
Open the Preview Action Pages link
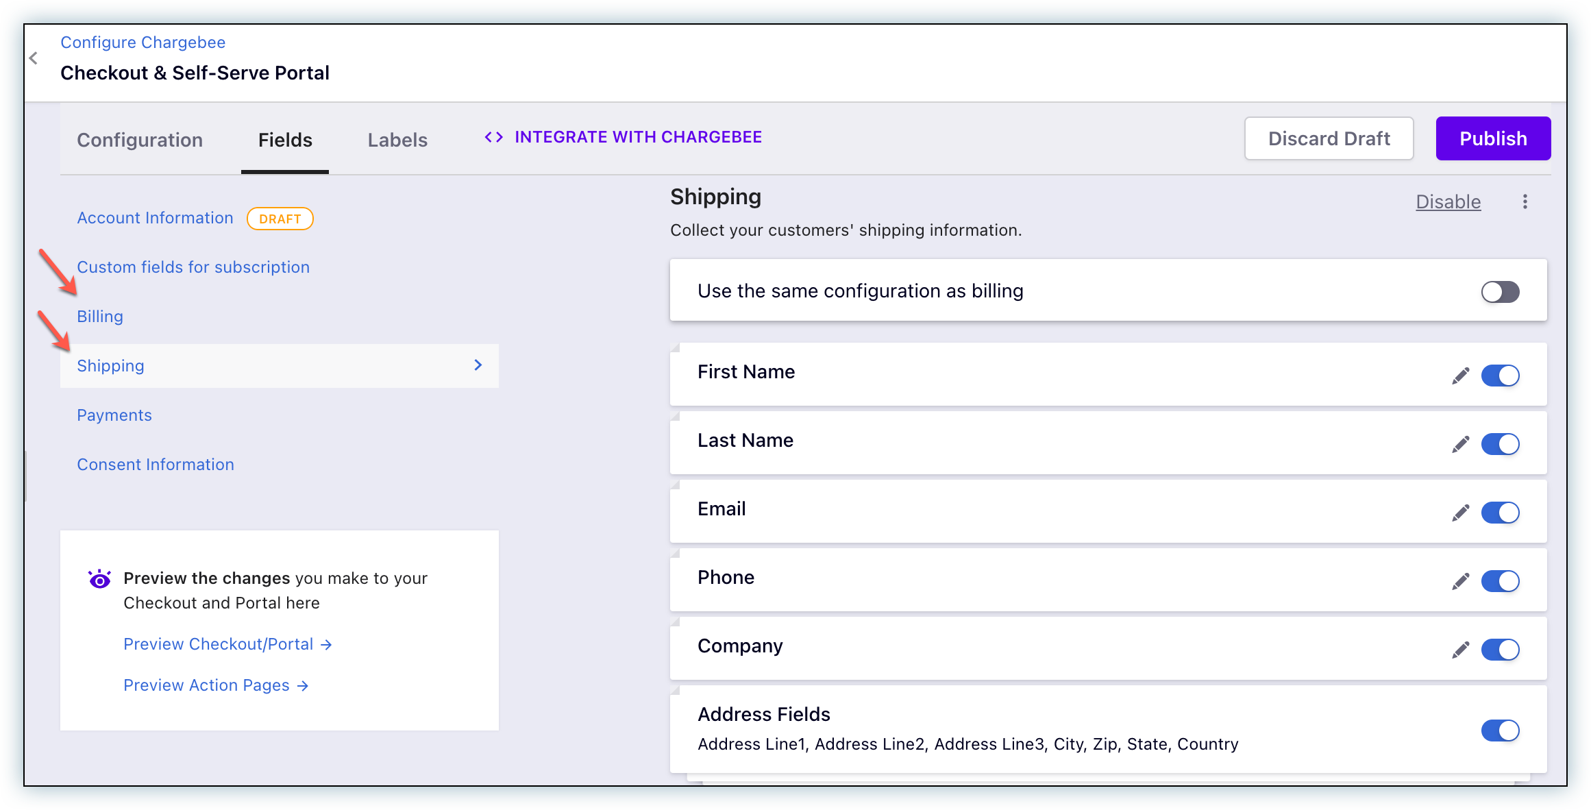pyautogui.click(x=217, y=685)
